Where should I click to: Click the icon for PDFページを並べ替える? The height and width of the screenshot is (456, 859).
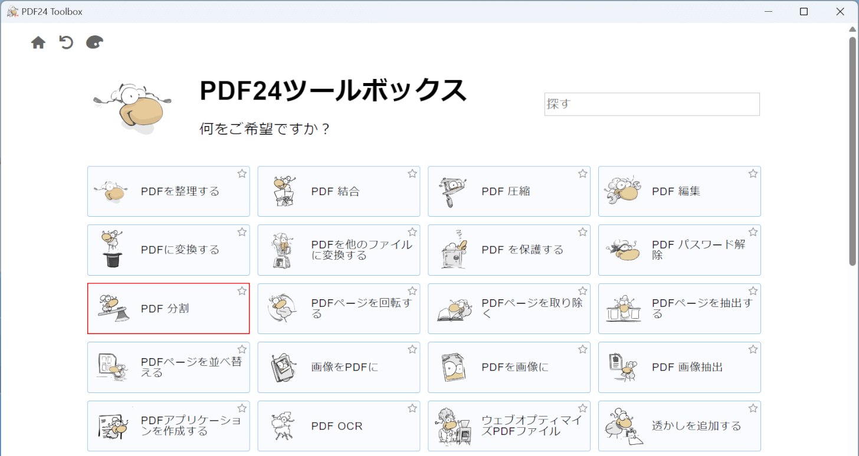click(113, 368)
